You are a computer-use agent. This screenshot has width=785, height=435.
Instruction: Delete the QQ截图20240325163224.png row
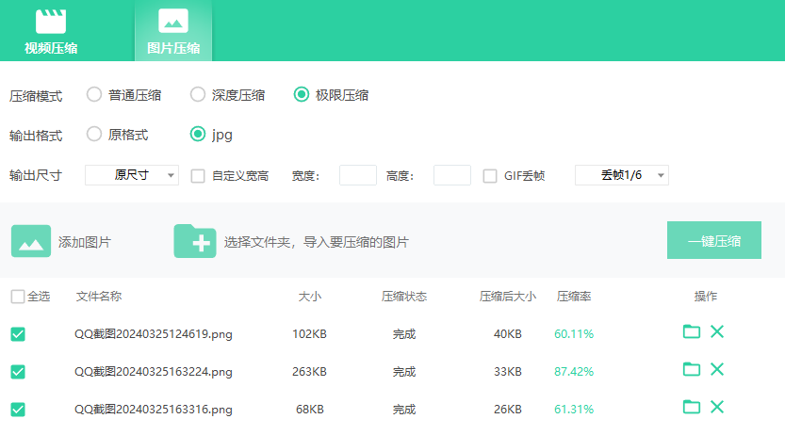tap(717, 369)
